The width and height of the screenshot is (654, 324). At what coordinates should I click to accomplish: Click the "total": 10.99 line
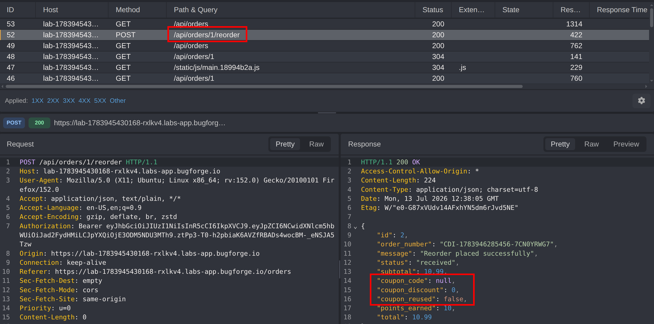[x=404, y=317]
